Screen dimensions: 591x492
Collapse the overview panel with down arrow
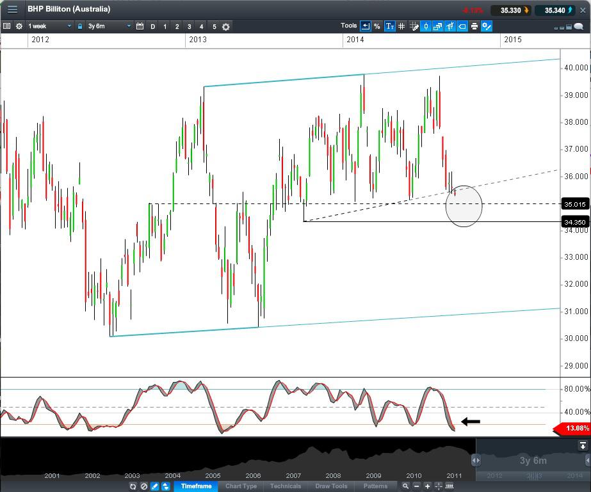pyautogui.click(x=583, y=445)
